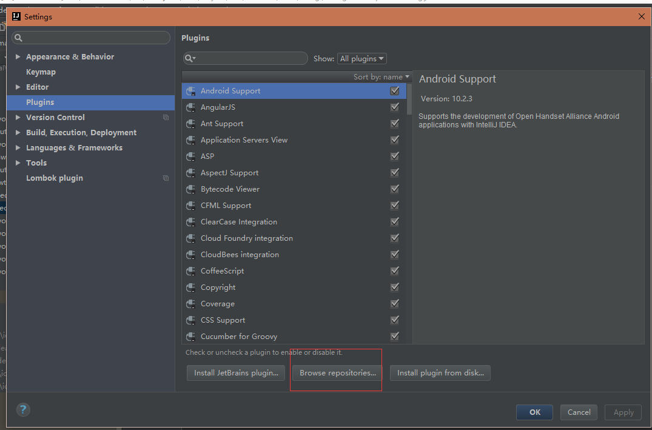
Task: Expand Build, Execution, Deployment settings
Action: tap(18, 133)
